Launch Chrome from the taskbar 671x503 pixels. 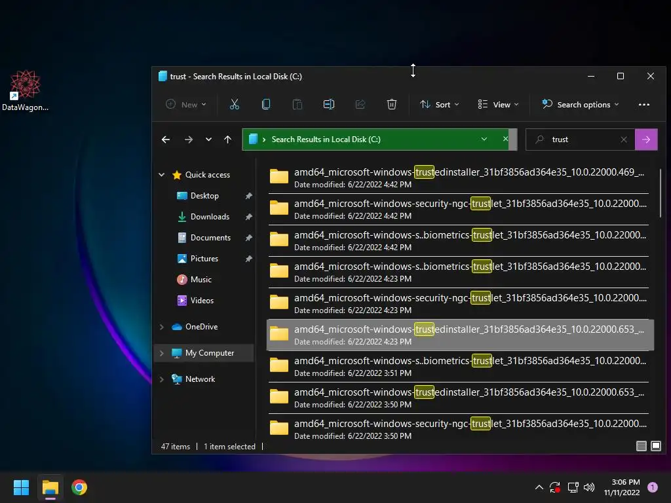[x=79, y=487]
